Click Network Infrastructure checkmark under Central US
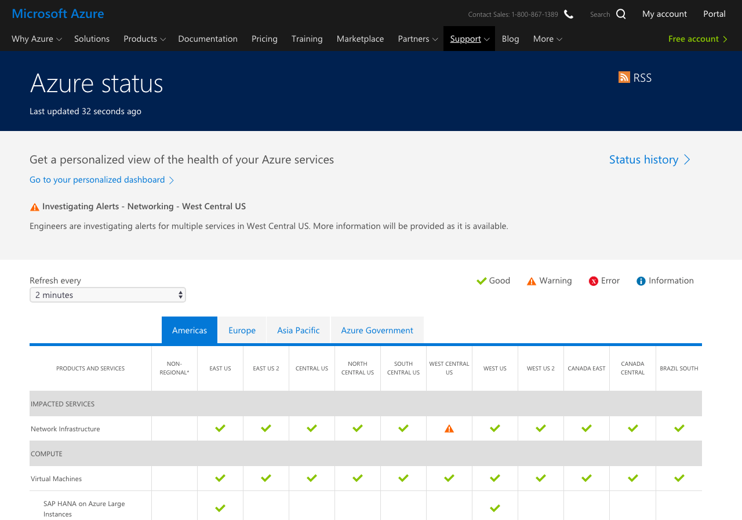Screen dimensions: 742x520 pos(312,428)
